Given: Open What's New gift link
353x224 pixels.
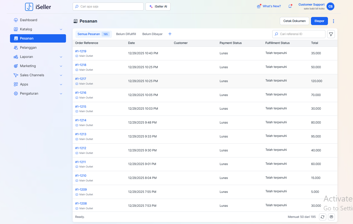Looking at the screenshot, I should point(269,6).
